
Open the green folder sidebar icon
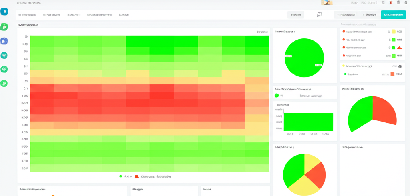[4, 27]
